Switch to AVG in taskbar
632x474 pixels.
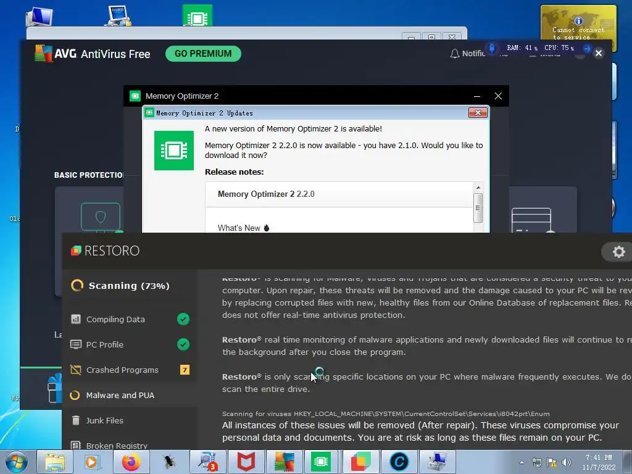click(284, 462)
